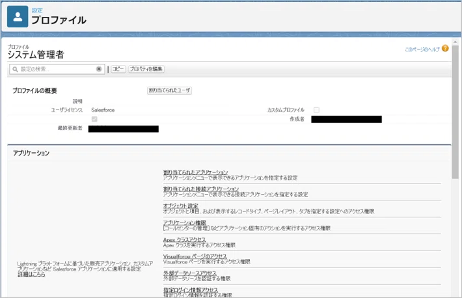
Task: Click the orange help question-mark icon
Action: [445, 48]
